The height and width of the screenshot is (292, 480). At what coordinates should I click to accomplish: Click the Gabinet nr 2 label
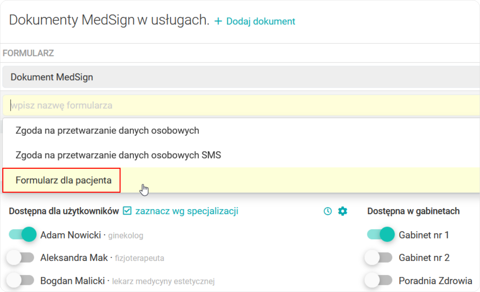[424, 258]
